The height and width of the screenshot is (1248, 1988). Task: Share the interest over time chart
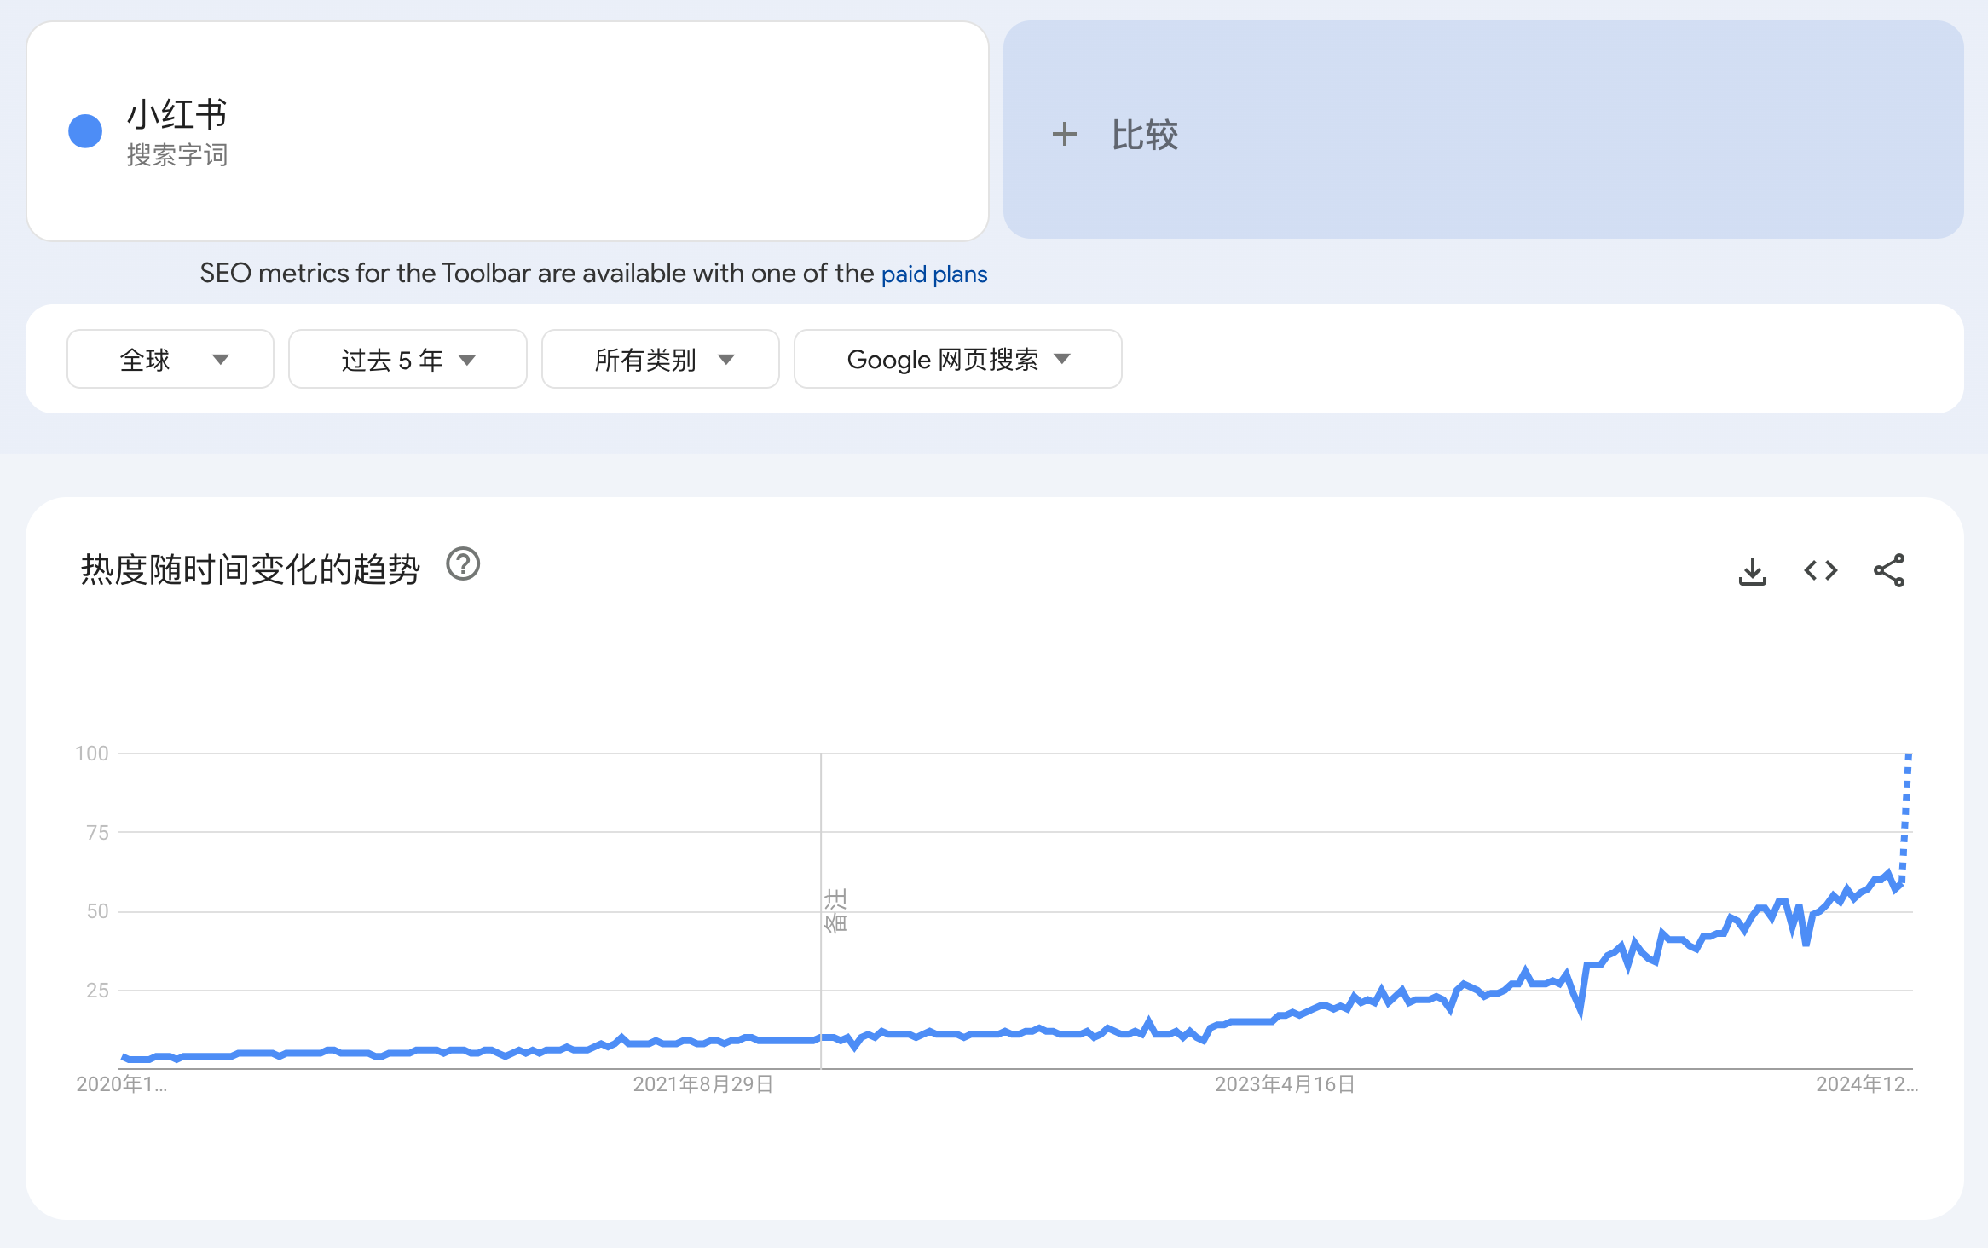pos(1888,570)
